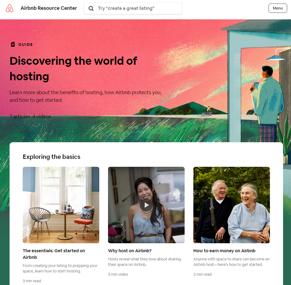Image resolution: width=291 pixels, height=285 pixels.
Task: Open the room with chairs thumbnail
Action: point(61,205)
